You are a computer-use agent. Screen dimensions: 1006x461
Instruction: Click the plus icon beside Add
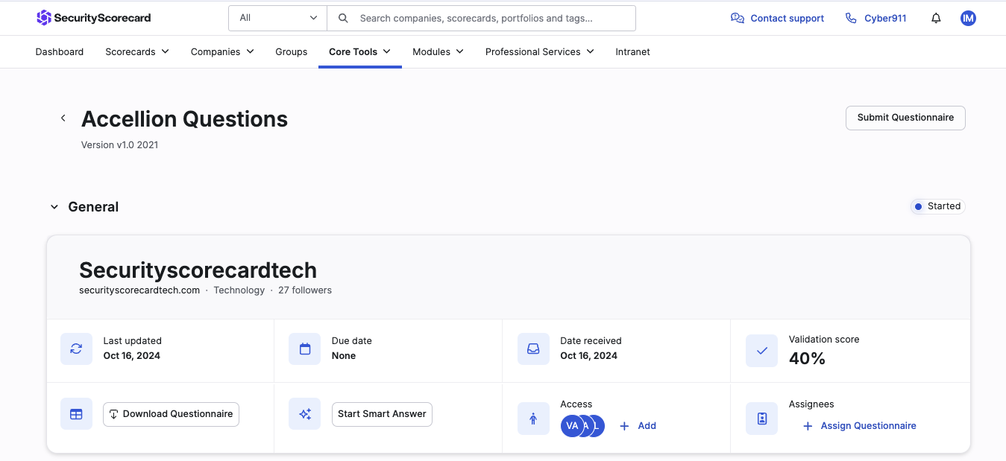tap(625, 426)
